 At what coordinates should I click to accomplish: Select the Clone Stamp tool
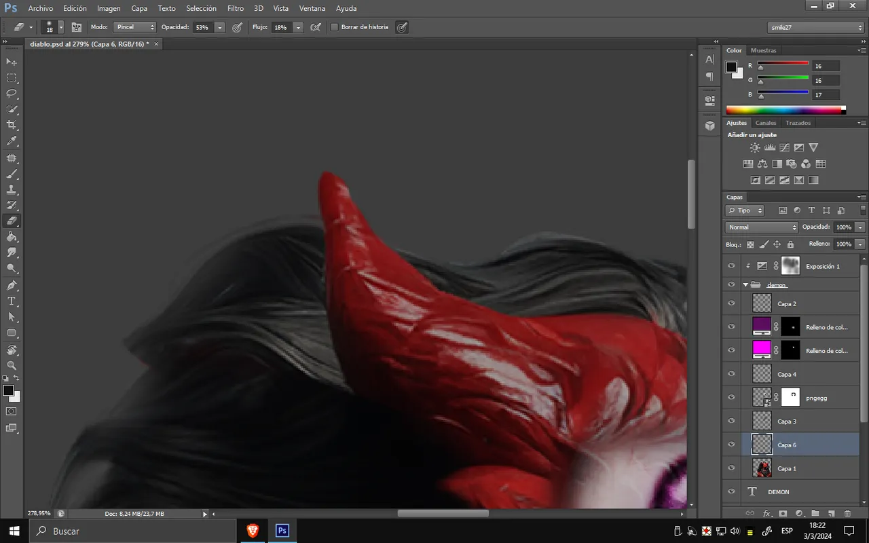[12, 189]
